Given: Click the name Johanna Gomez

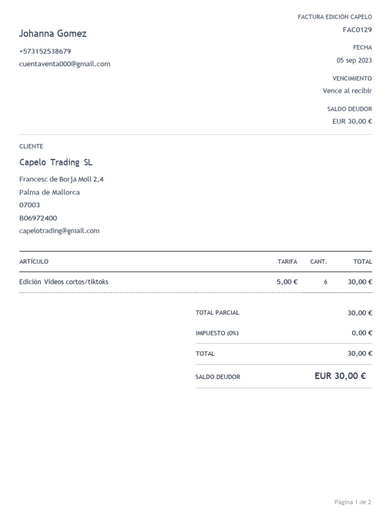Looking at the screenshot, I should [52, 34].
